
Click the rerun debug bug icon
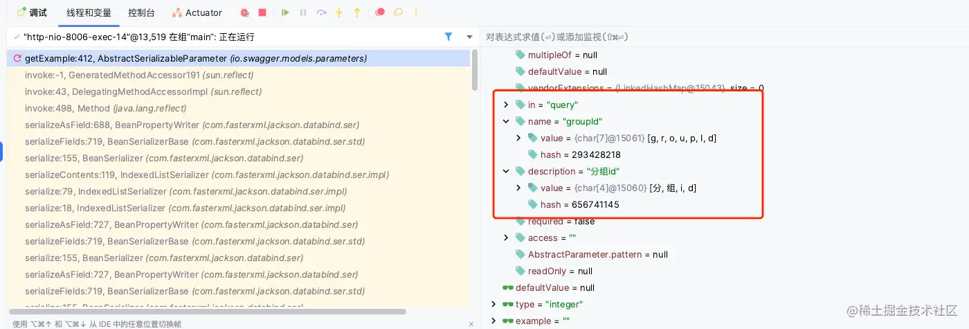click(245, 12)
